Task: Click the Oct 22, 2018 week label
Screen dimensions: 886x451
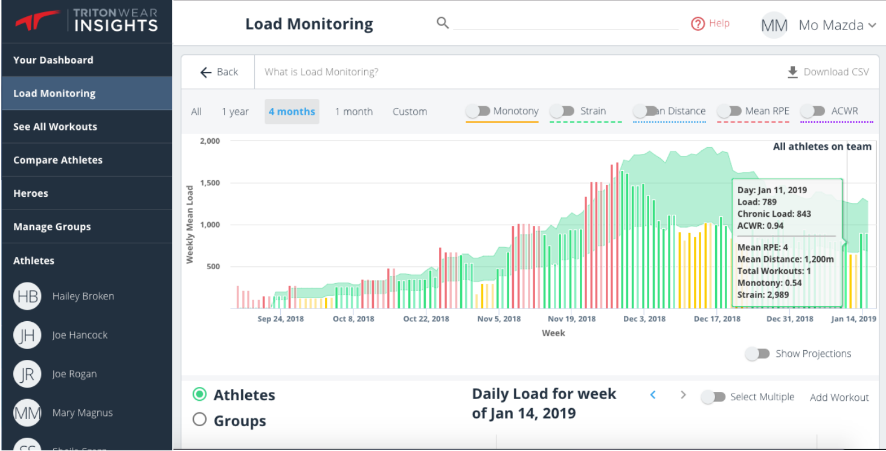Action: coord(426,319)
